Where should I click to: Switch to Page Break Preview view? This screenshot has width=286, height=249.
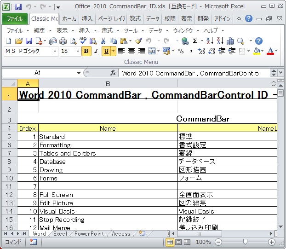pyautogui.click(x=187, y=242)
